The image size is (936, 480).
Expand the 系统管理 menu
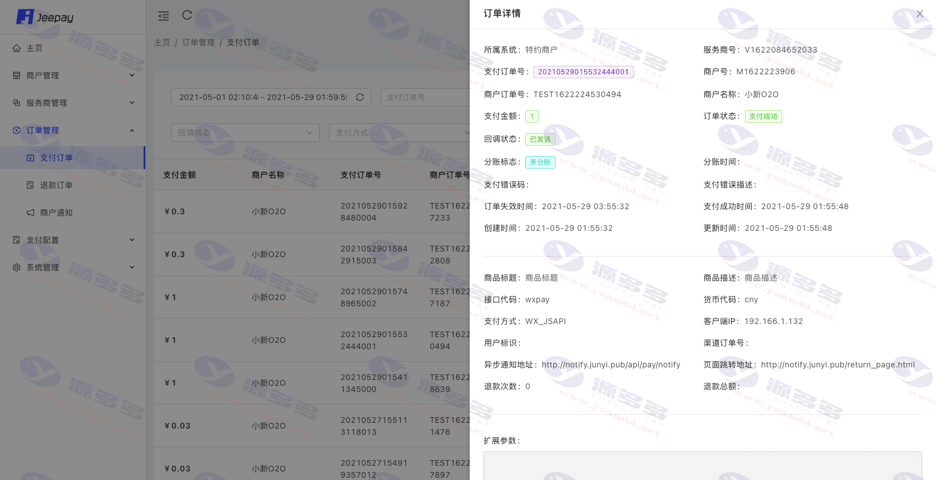coord(73,267)
